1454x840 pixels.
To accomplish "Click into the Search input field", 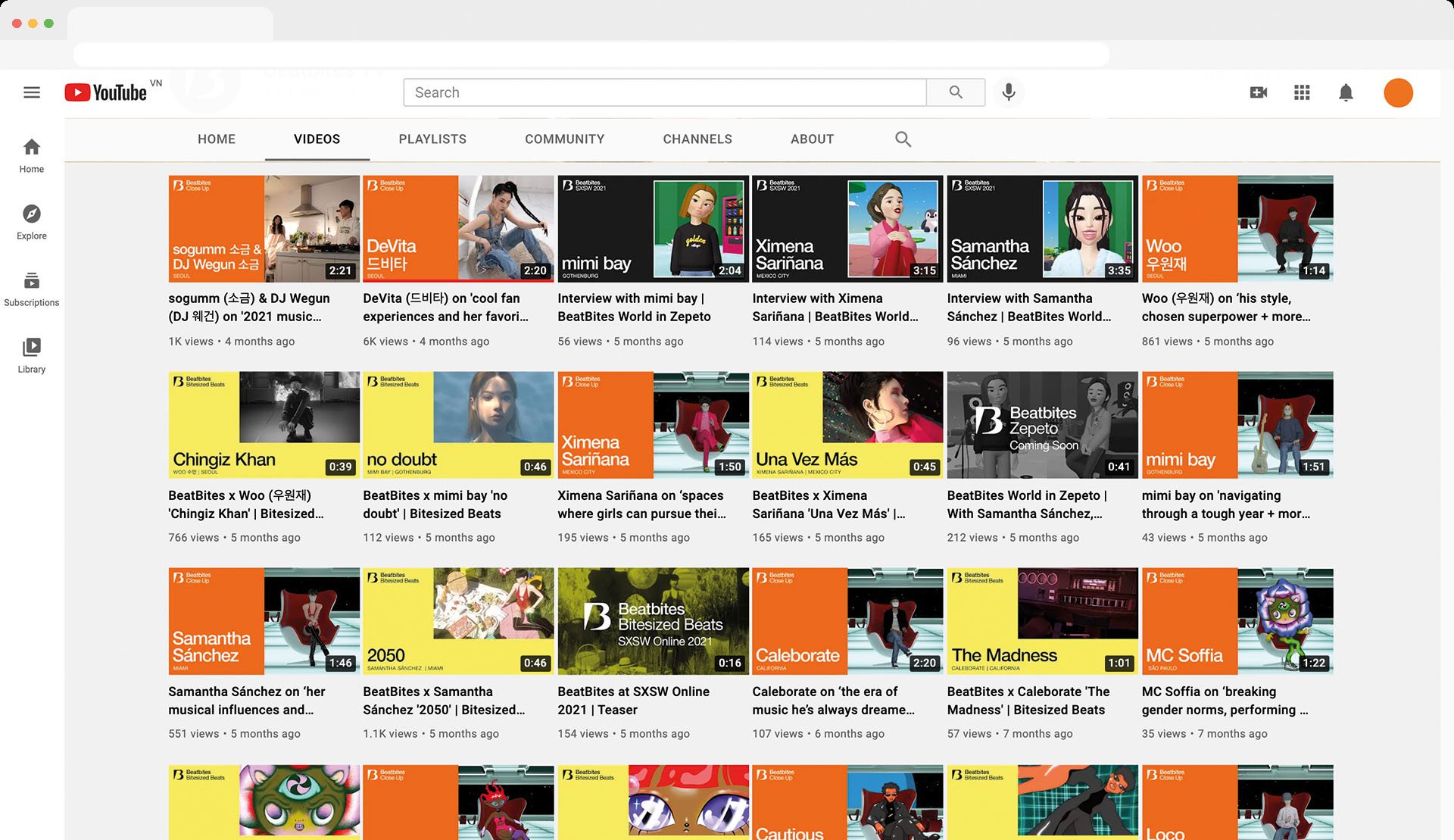I will 665,92.
